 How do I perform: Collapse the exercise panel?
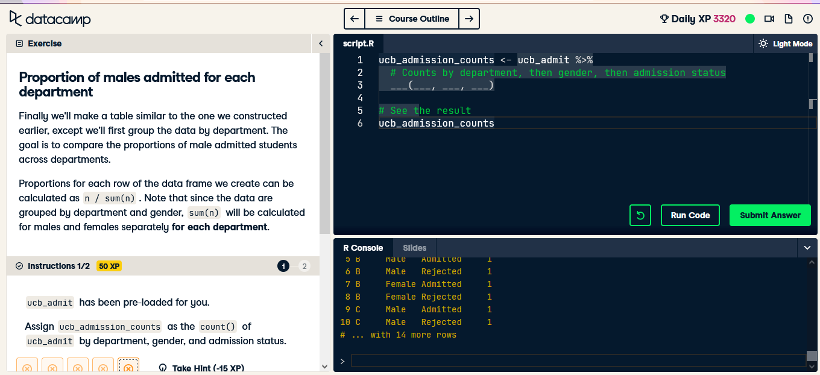(x=320, y=43)
